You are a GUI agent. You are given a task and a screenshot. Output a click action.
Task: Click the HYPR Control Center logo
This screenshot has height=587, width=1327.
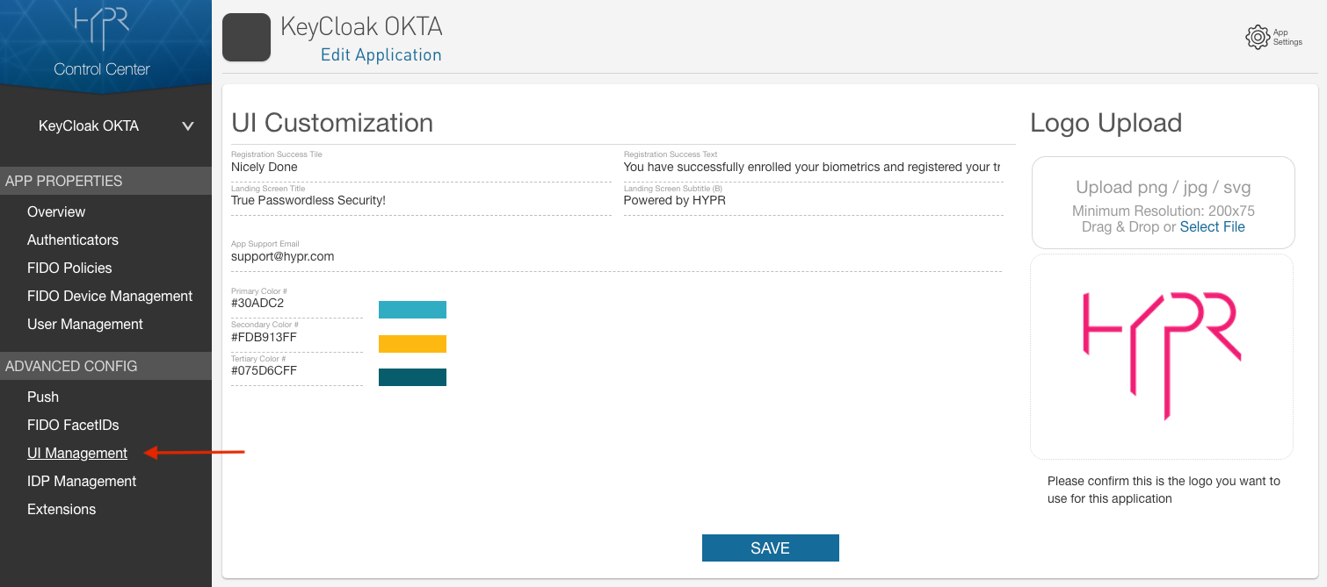pos(102,41)
